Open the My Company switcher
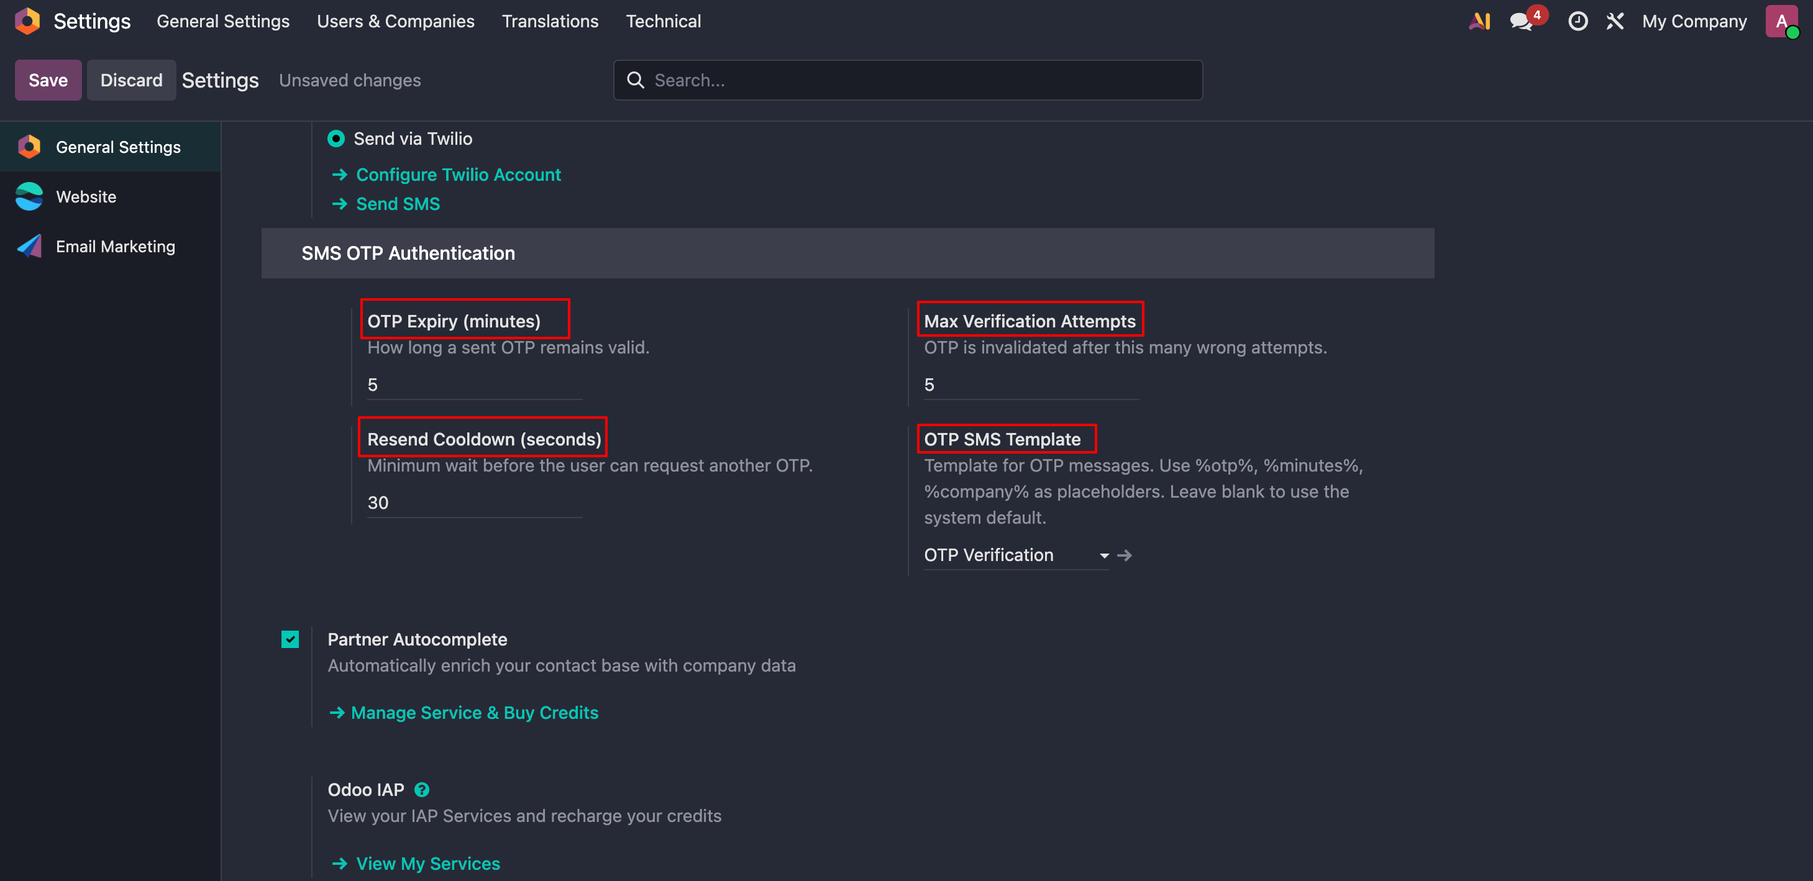The width and height of the screenshot is (1813, 881). coord(1694,21)
